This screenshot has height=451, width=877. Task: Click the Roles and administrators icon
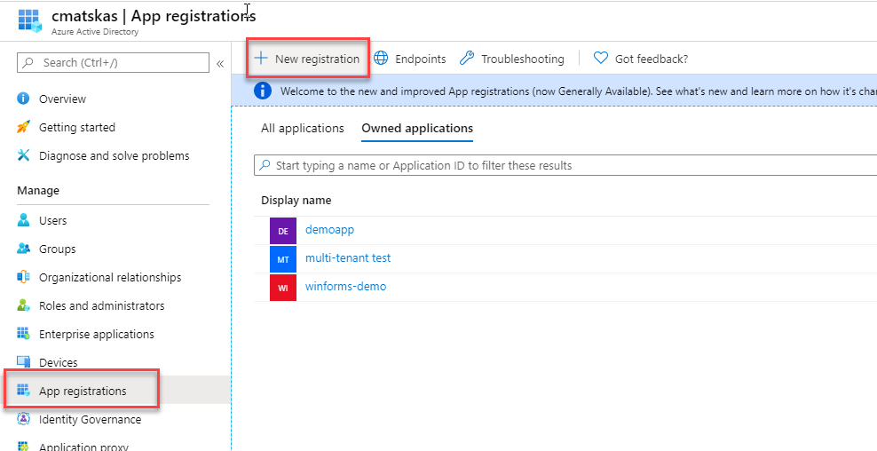pyautogui.click(x=23, y=306)
